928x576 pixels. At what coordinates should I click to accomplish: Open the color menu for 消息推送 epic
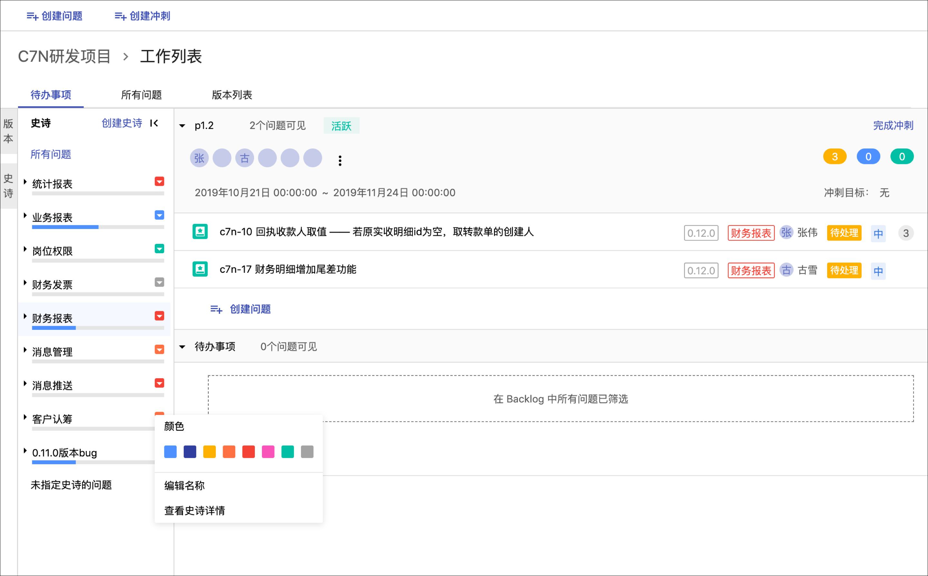[159, 383]
